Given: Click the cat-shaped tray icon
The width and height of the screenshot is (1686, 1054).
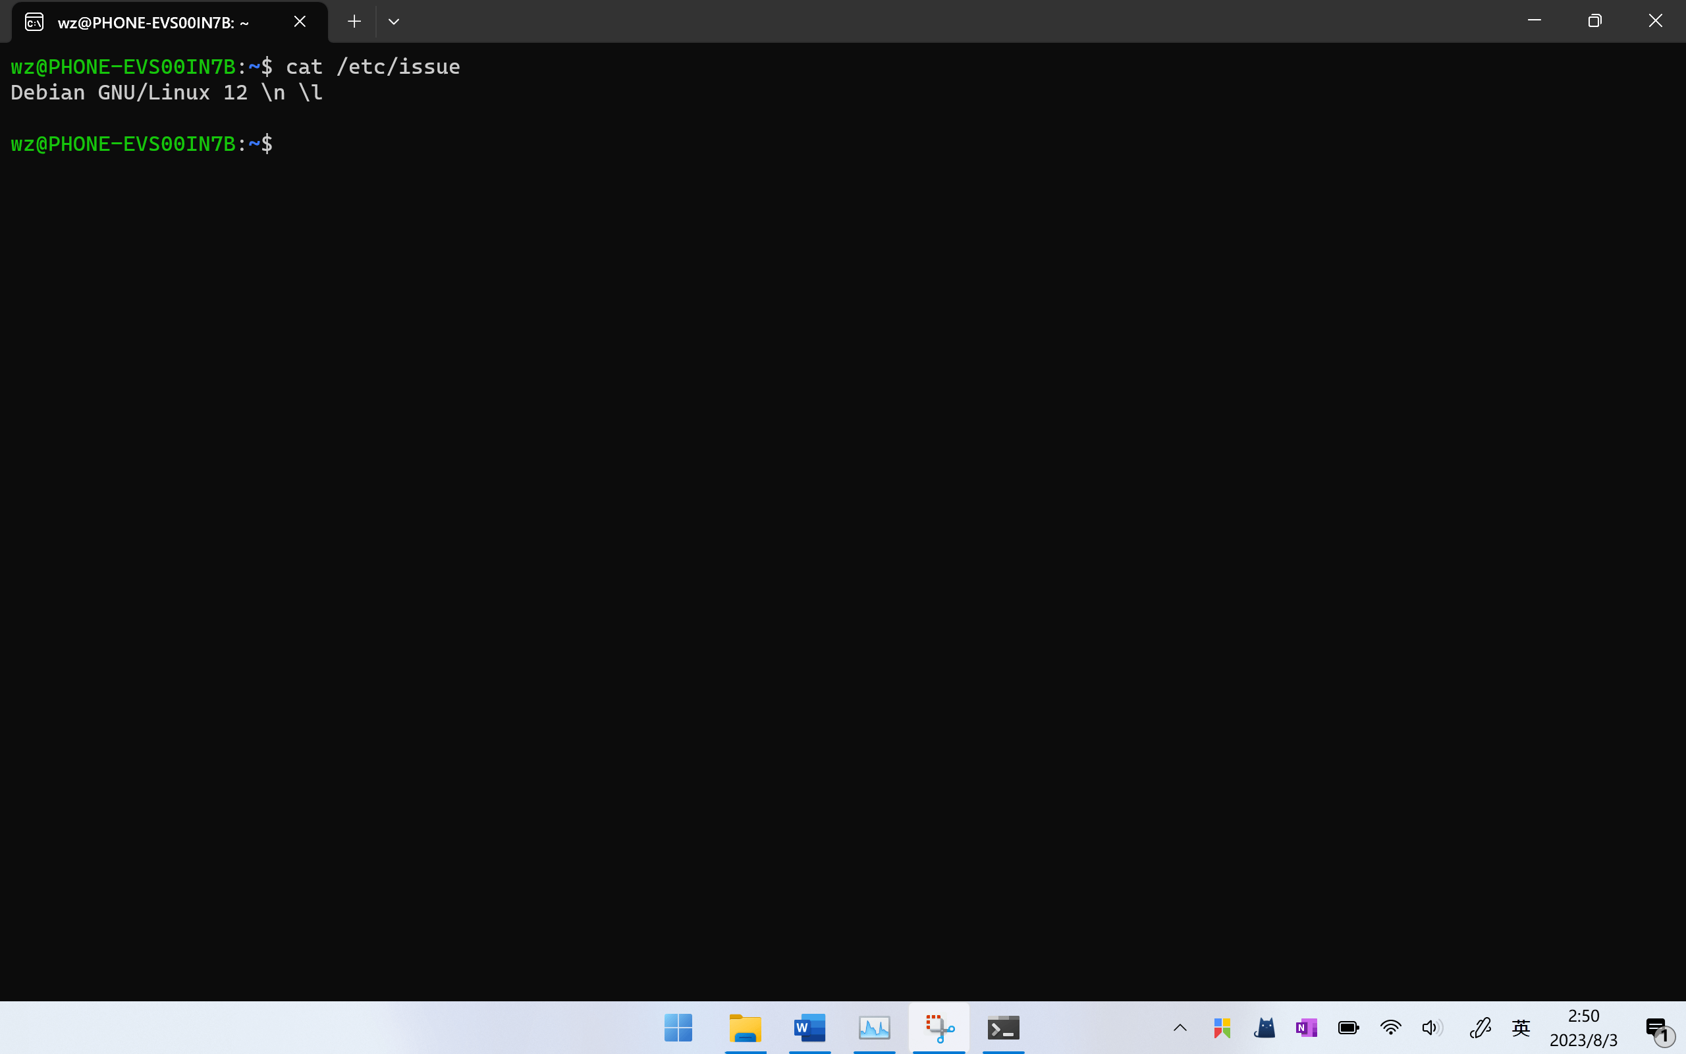Looking at the screenshot, I should pyautogui.click(x=1264, y=1028).
